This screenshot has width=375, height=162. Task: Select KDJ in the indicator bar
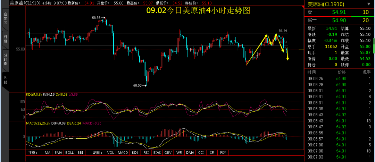coord(135,152)
